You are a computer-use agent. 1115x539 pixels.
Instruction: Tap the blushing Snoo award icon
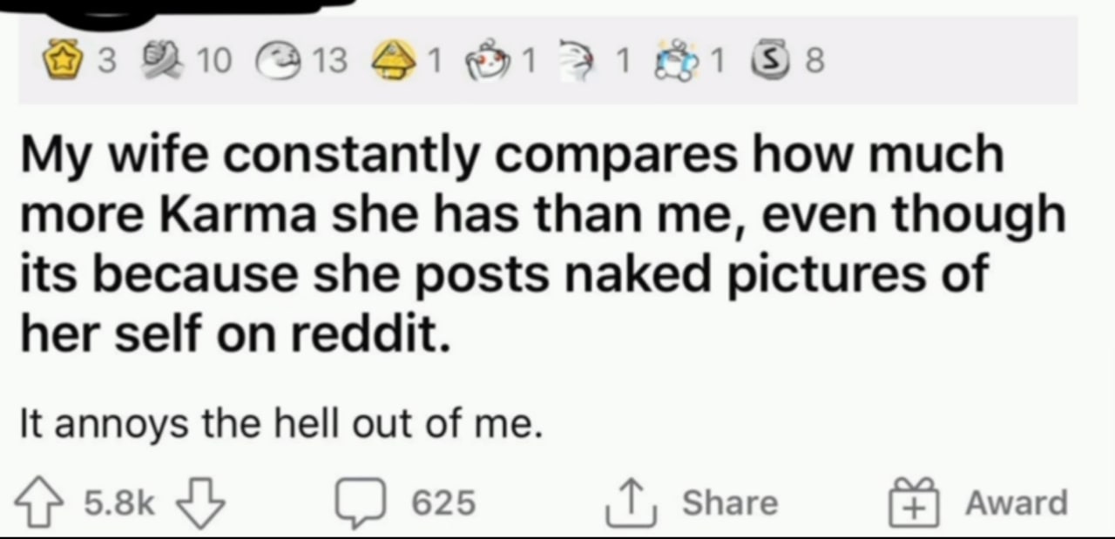click(x=492, y=60)
